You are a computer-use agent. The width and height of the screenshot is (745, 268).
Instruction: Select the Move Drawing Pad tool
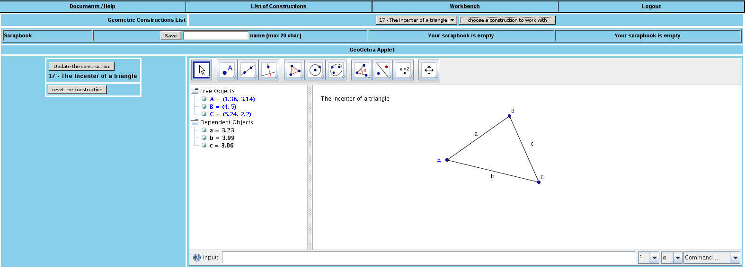pyautogui.click(x=429, y=70)
